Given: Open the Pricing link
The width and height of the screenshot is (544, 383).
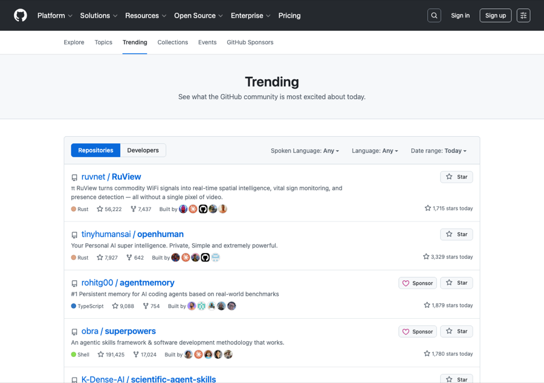Looking at the screenshot, I should click(290, 16).
